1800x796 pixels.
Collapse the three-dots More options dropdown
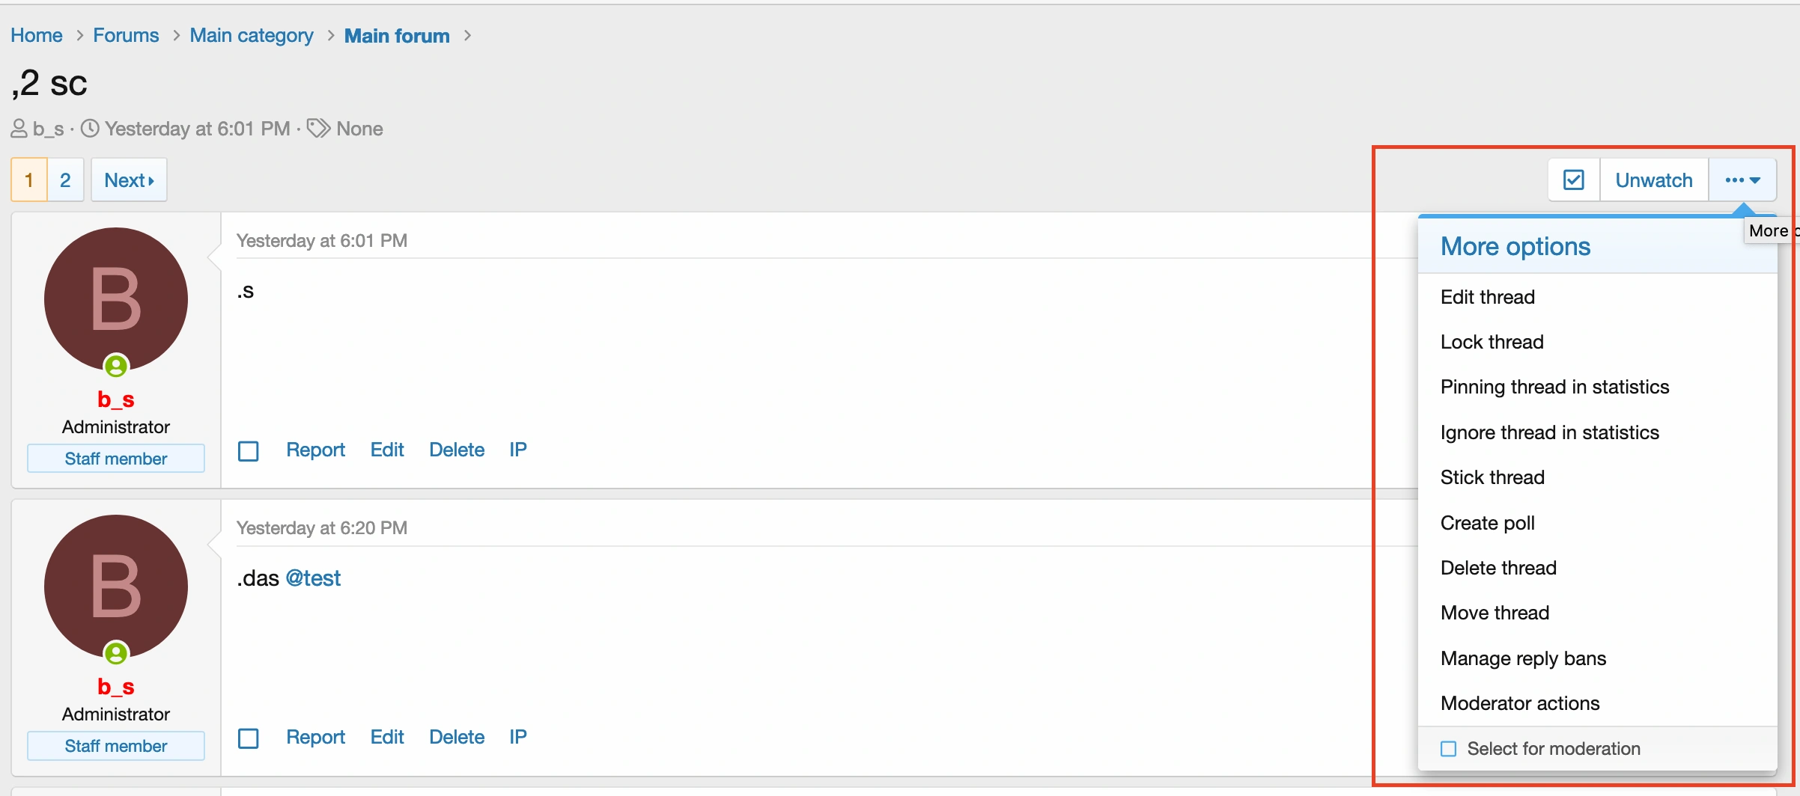click(1742, 180)
